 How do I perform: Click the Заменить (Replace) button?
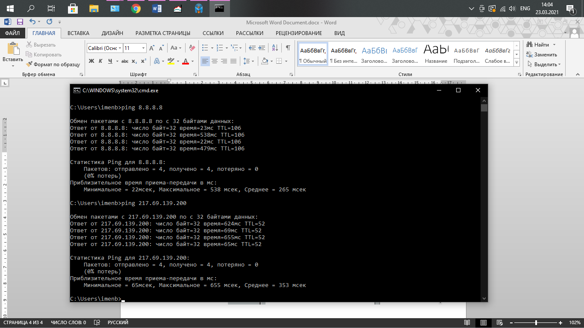coord(542,55)
